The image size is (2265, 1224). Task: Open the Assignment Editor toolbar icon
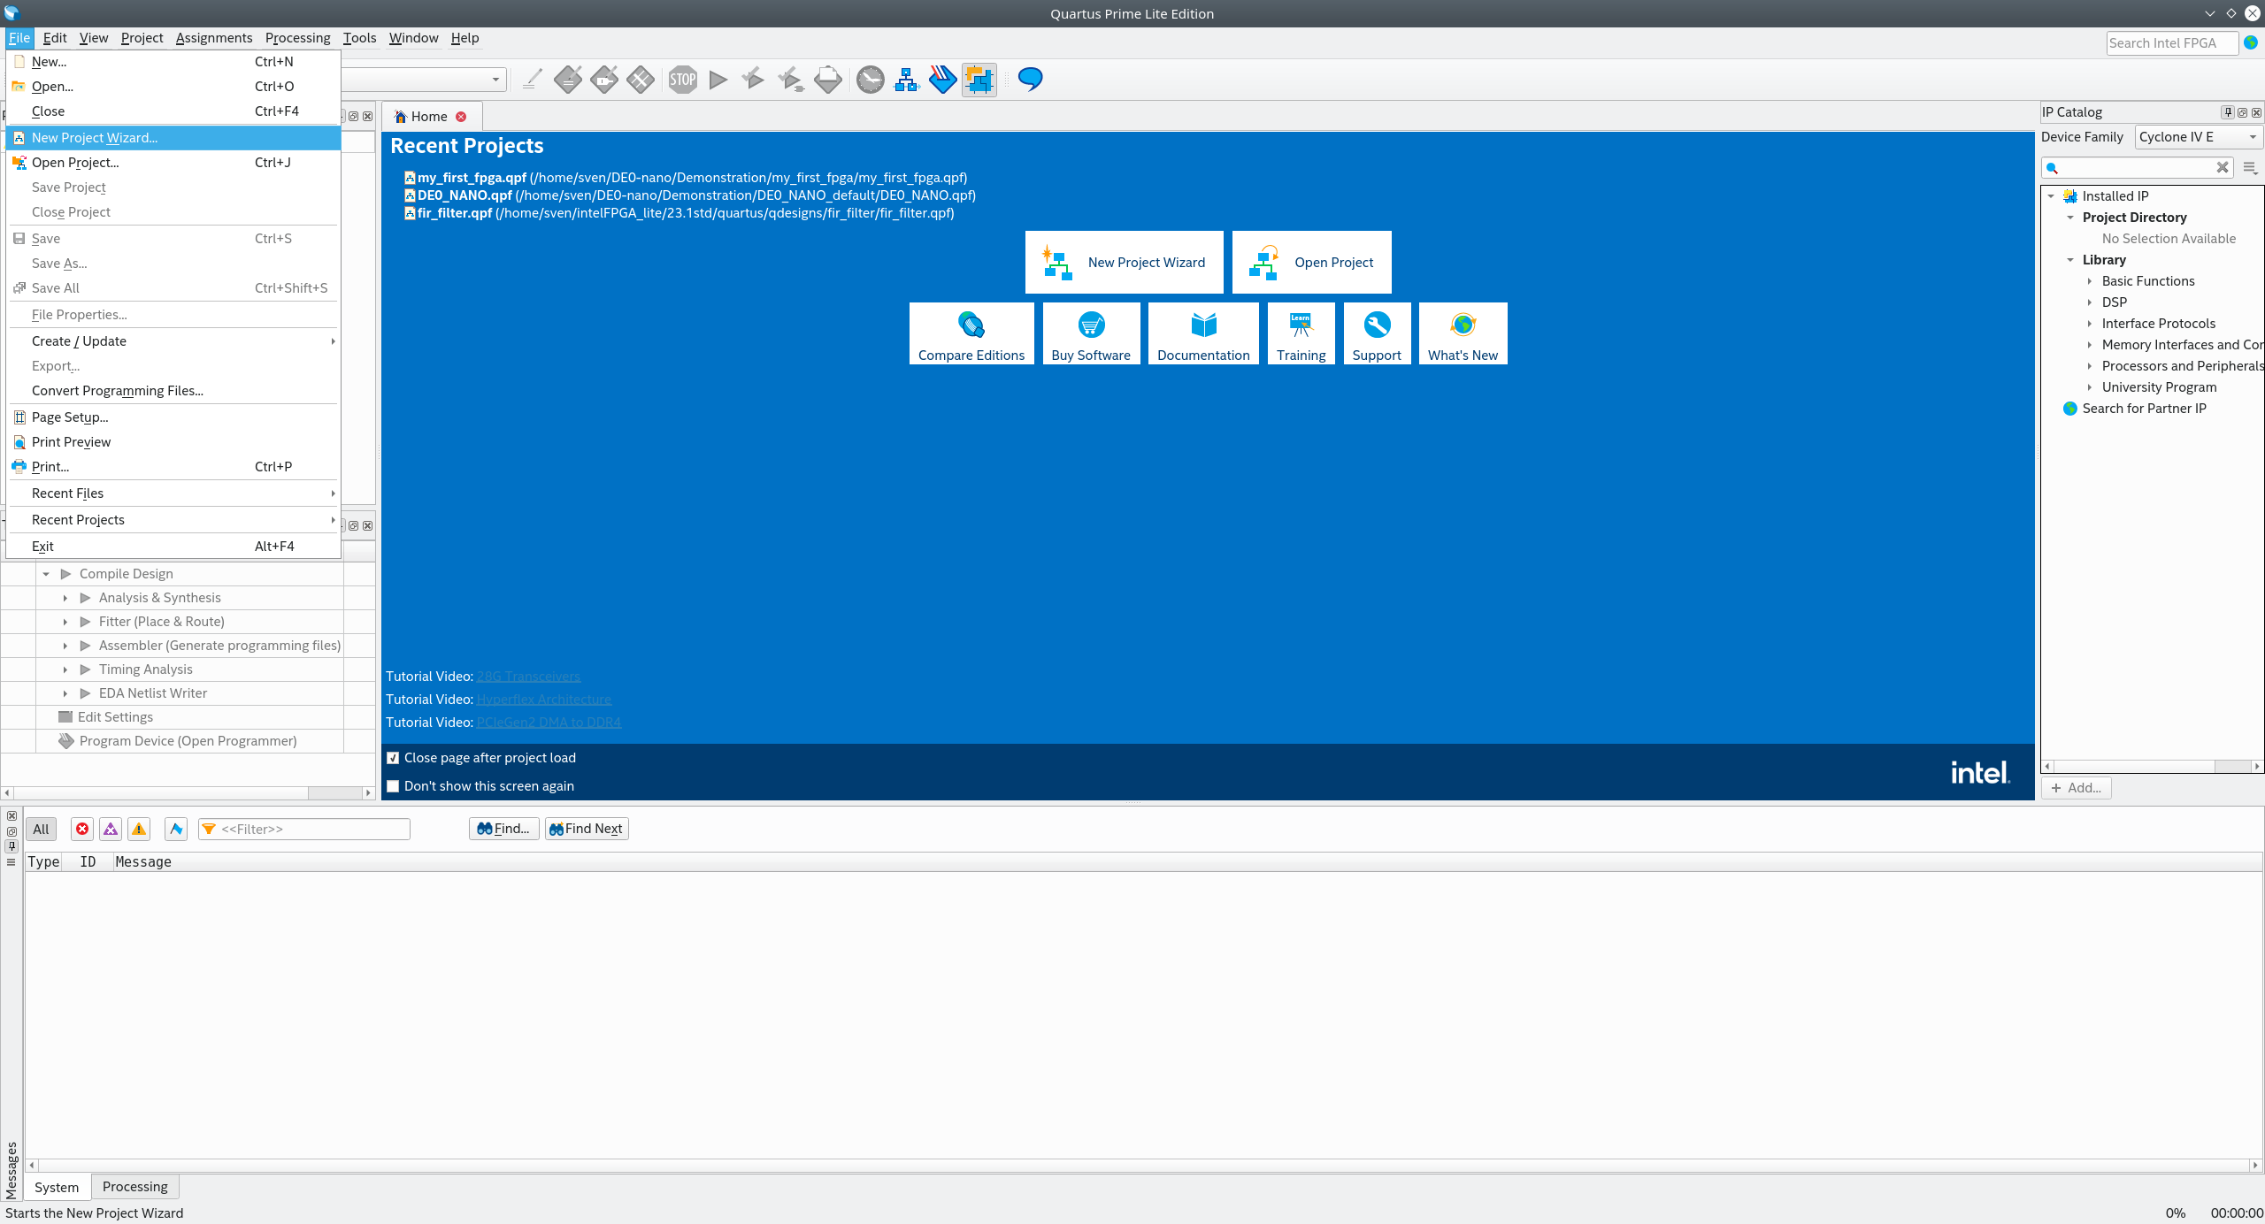(568, 80)
